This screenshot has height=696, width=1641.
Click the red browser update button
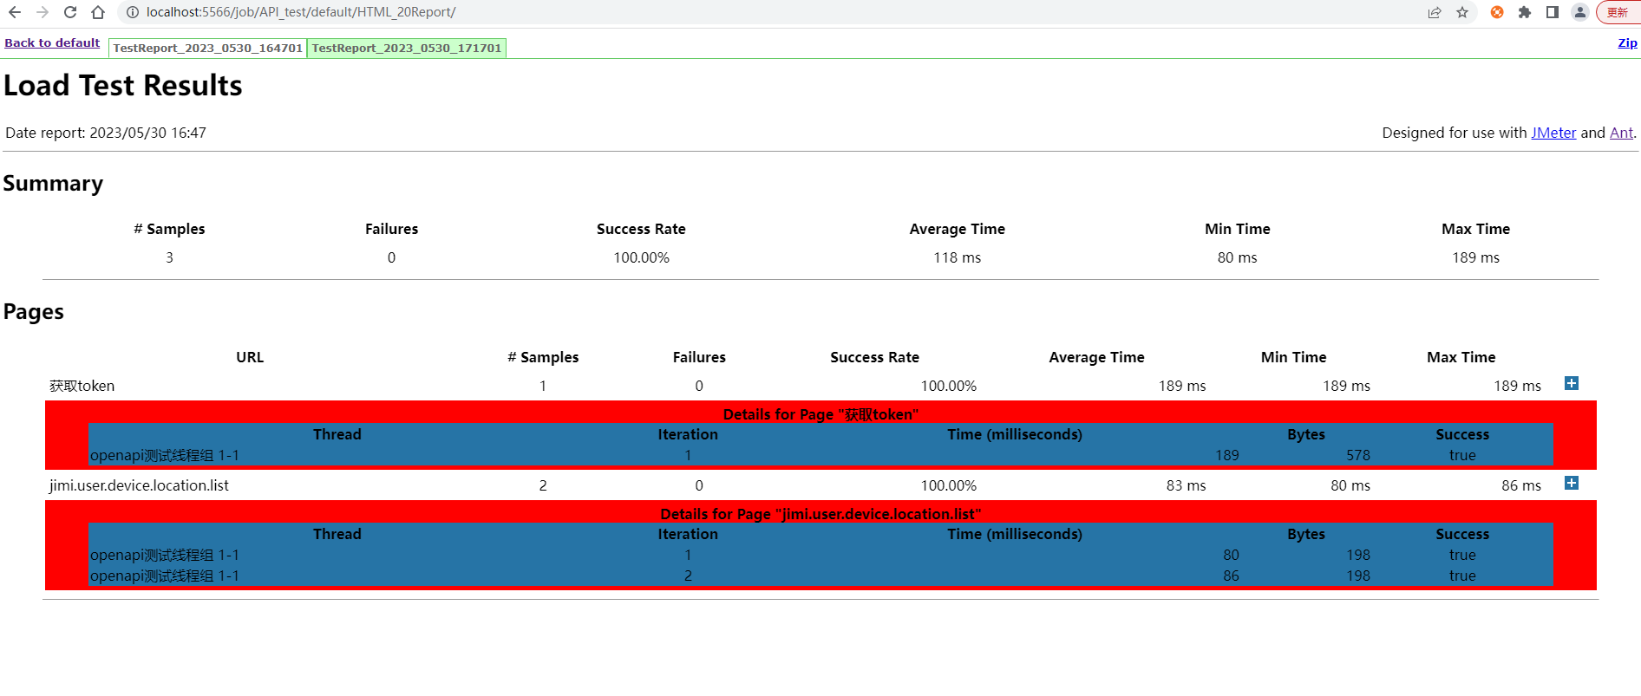pyautogui.click(x=1618, y=12)
